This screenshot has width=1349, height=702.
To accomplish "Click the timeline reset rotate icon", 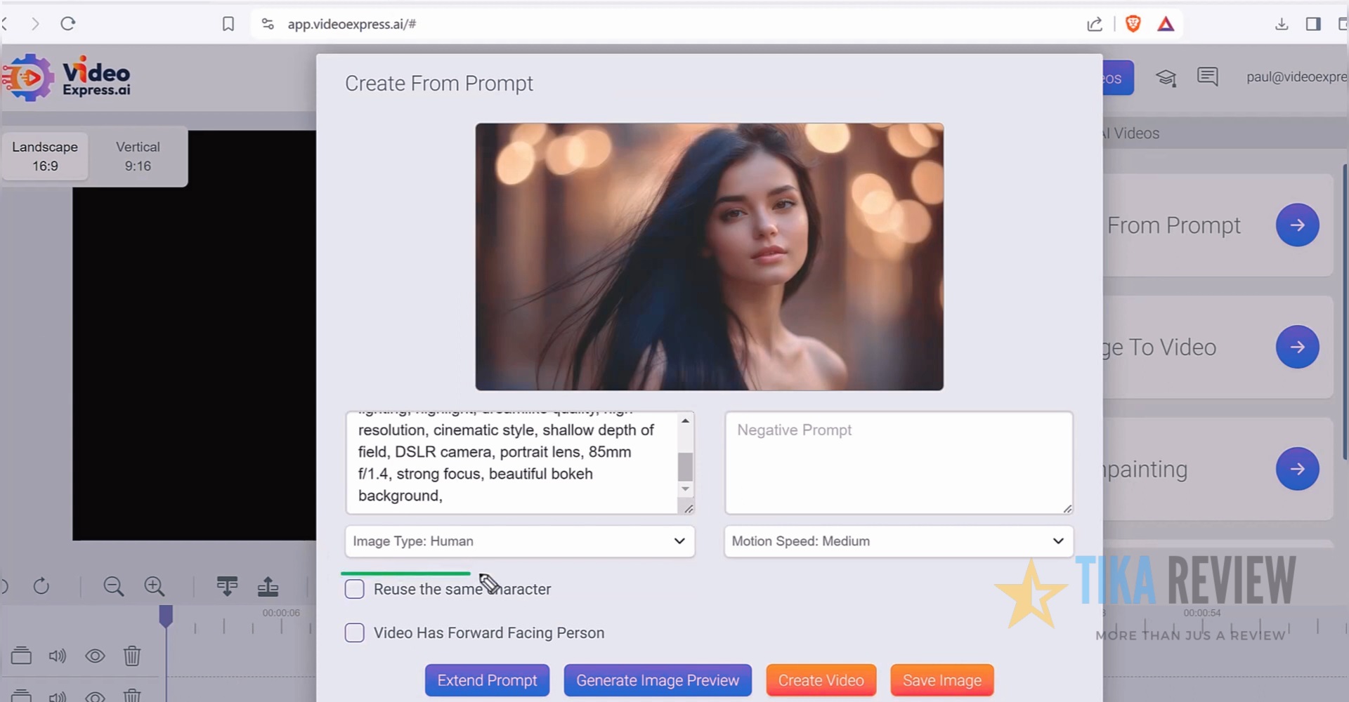I will pos(41,586).
